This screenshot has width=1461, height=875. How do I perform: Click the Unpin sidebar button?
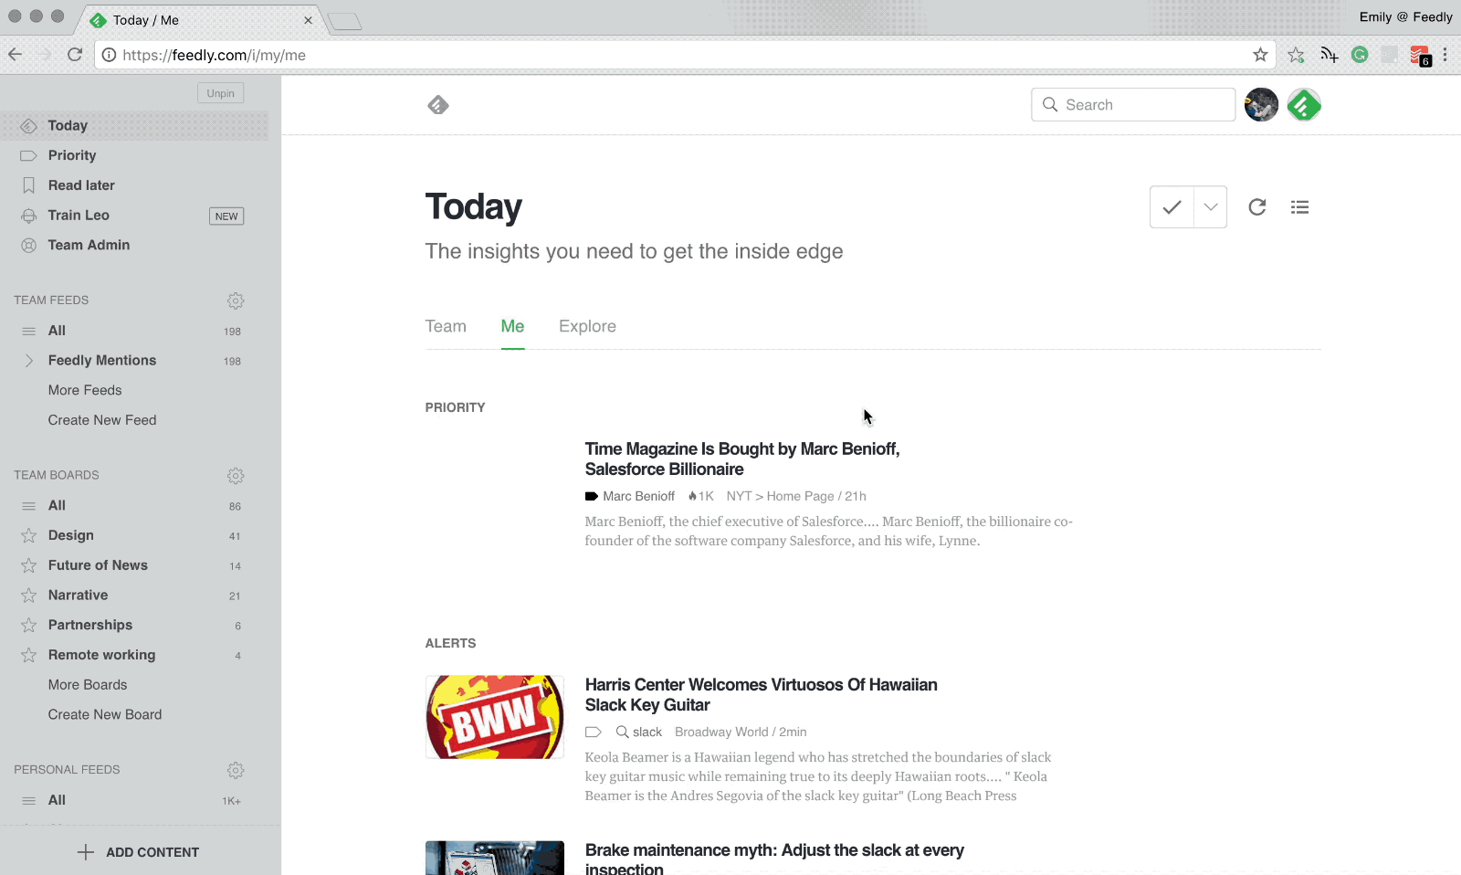coord(220,93)
